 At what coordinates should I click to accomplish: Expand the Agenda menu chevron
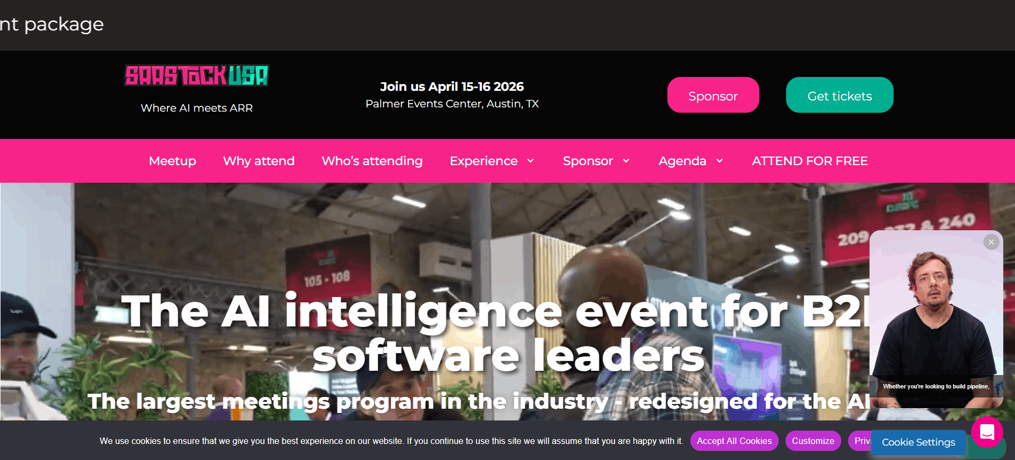[x=720, y=161]
